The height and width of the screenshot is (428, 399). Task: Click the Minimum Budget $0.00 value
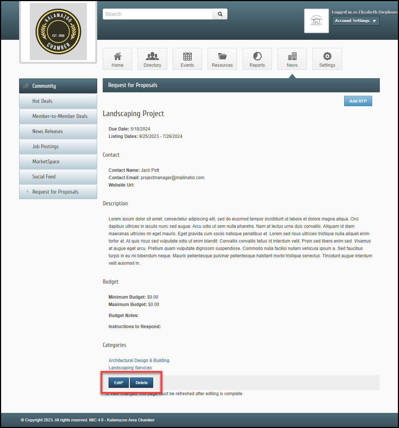point(153,297)
